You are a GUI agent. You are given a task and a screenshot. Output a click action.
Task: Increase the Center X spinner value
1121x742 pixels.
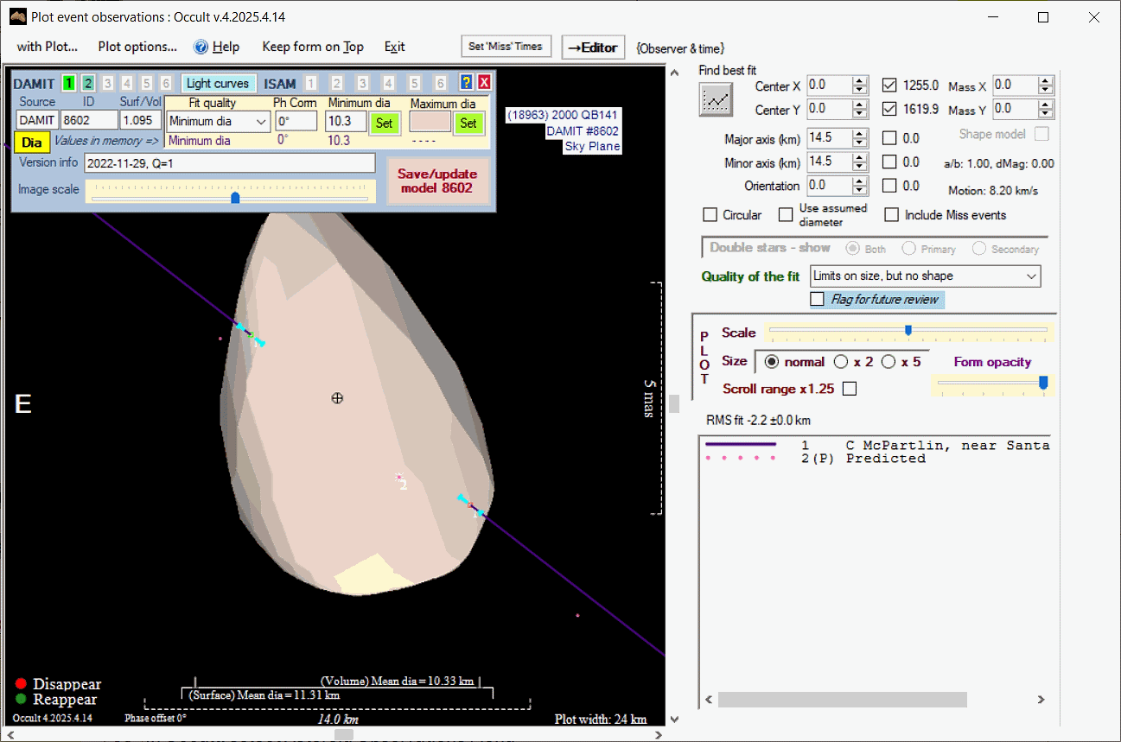click(859, 81)
